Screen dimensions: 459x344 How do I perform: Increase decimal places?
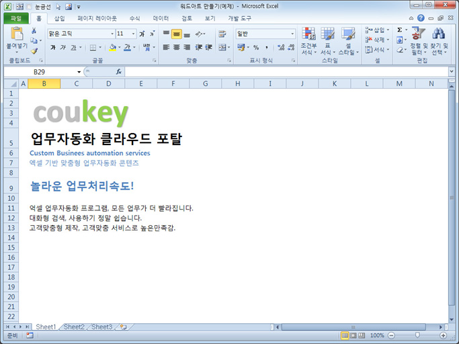[x=281, y=48]
